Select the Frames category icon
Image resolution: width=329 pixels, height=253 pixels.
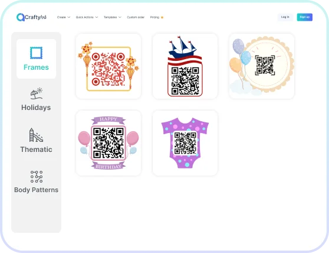pyautogui.click(x=36, y=53)
